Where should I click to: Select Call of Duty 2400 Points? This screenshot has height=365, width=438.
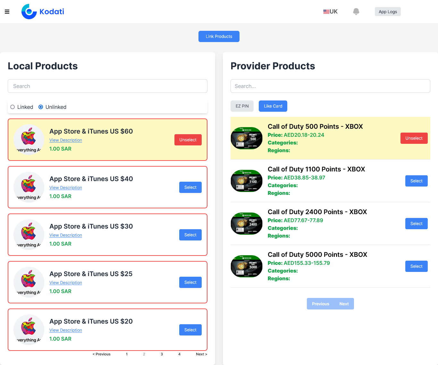point(417,223)
